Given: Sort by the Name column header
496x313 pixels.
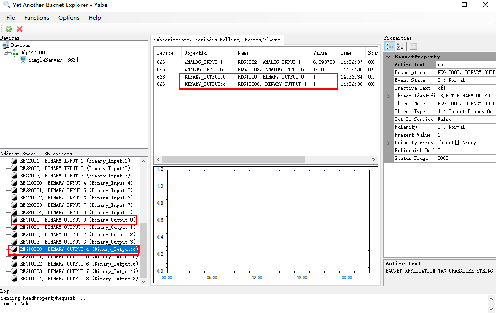Looking at the screenshot, I should tap(272, 53).
